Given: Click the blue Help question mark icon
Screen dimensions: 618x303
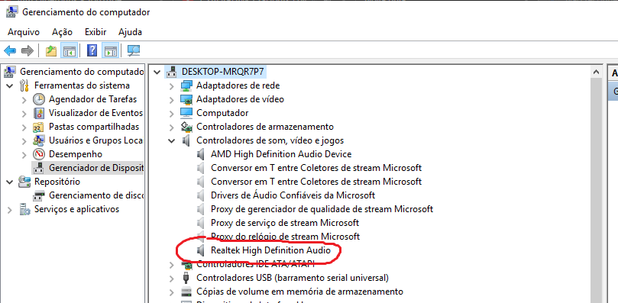Looking at the screenshot, I should click(x=92, y=50).
